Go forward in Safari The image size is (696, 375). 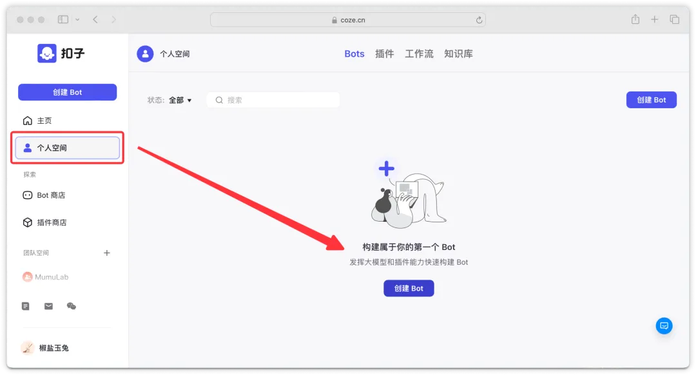[x=113, y=19]
